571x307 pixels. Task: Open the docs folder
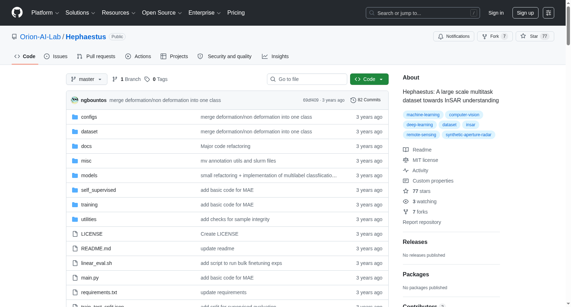pyautogui.click(x=86, y=146)
